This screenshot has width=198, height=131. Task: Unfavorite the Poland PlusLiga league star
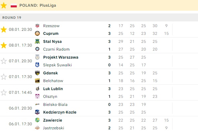[x=4, y=5]
